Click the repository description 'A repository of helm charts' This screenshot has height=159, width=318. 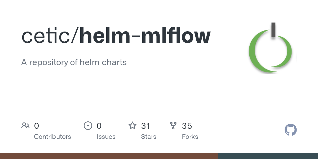74,63
